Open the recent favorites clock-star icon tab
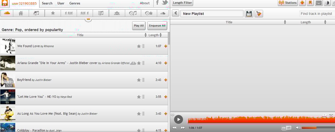This screenshot has width=335, height=132. pos(149,13)
